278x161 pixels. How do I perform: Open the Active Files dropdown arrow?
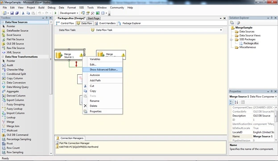click(x=220, y=18)
